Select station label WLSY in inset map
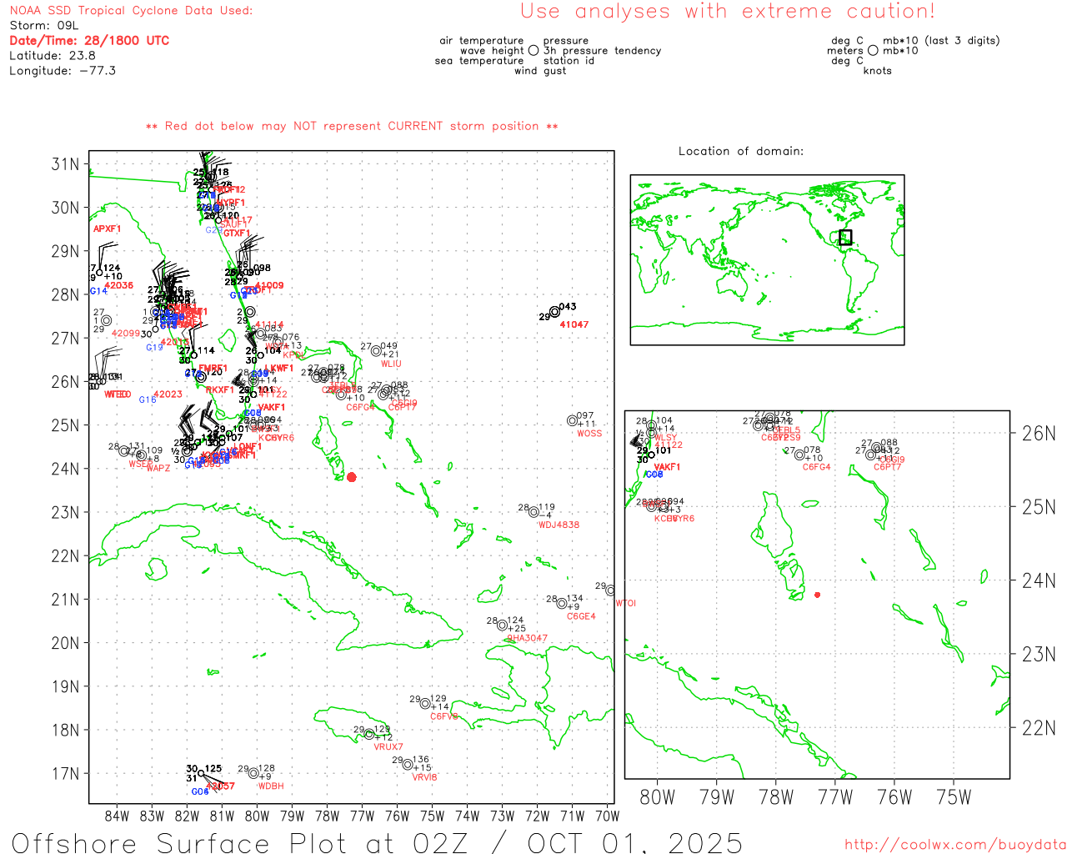This screenshot has width=1067, height=854. tap(665, 438)
